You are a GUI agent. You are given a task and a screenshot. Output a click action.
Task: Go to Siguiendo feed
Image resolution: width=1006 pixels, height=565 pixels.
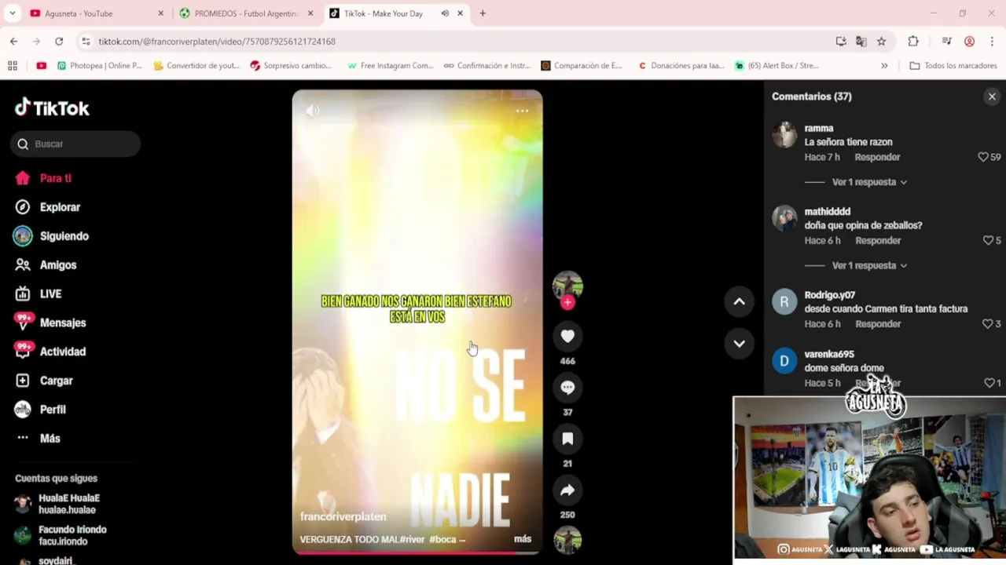pyautogui.click(x=52, y=236)
